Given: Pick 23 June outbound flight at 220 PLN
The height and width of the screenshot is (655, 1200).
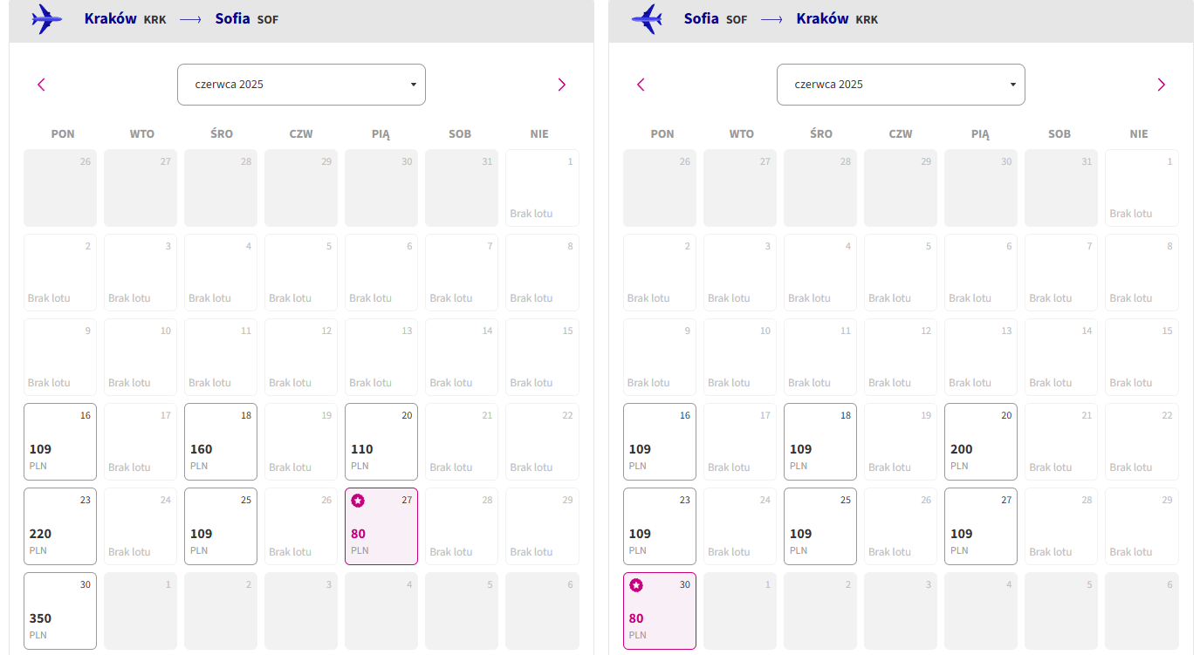Looking at the screenshot, I should tap(60, 526).
